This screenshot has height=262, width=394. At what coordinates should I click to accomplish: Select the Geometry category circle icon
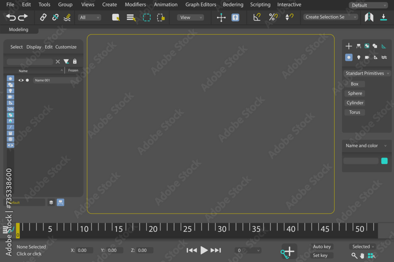pyautogui.click(x=349, y=57)
